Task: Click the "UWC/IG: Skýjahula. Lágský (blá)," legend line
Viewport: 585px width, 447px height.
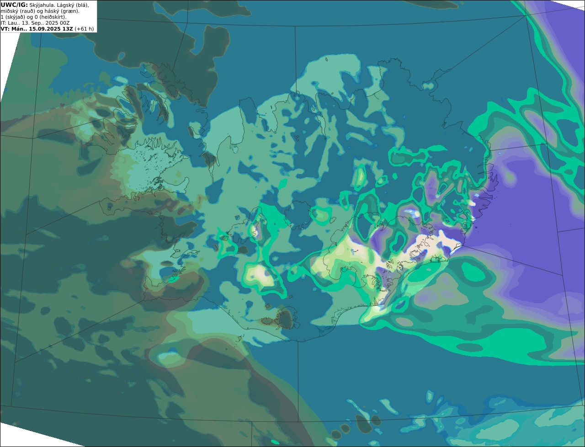Action: pyautogui.click(x=45, y=5)
